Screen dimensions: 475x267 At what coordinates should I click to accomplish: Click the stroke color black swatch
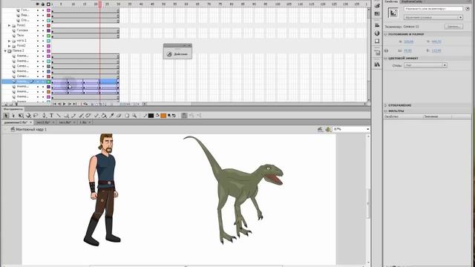tap(151, 116)
